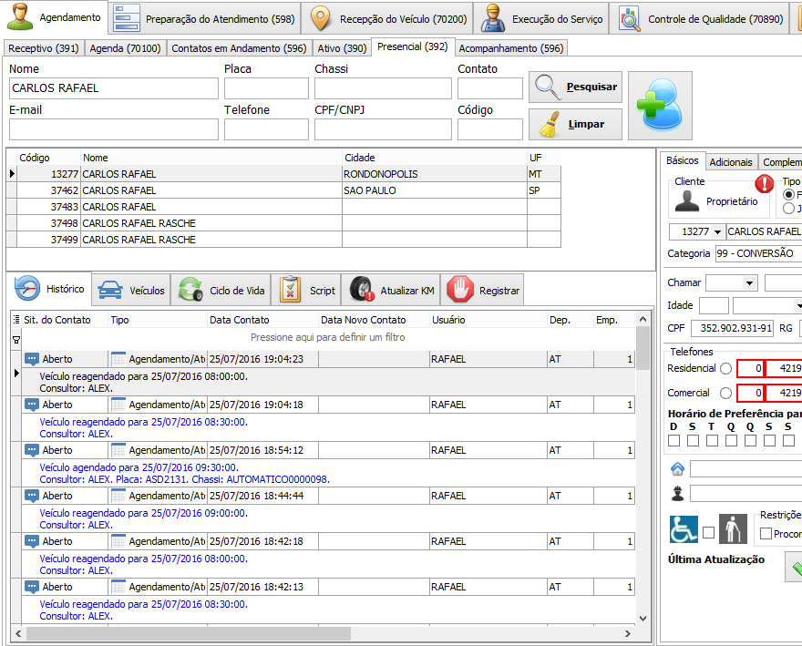The width and height of the screenshot is (802, 646).
Task: Click the wheelchair accessibility icon
Action: (x=684, y=529)
